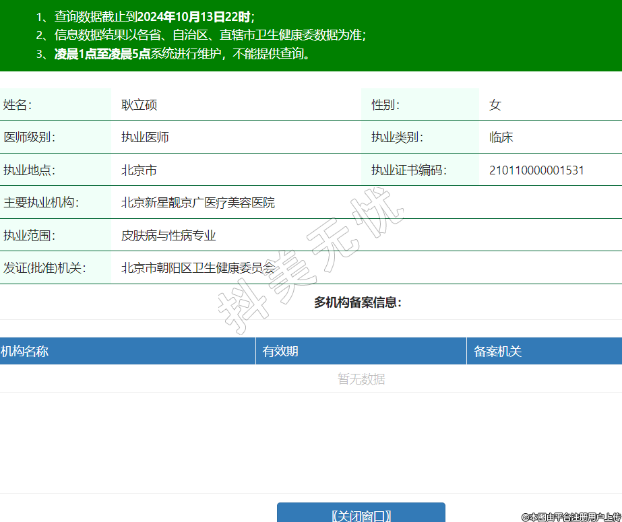Click the 执业类别 field label
The height and width of the screenshot is (522, 622).
click(397, 137)
